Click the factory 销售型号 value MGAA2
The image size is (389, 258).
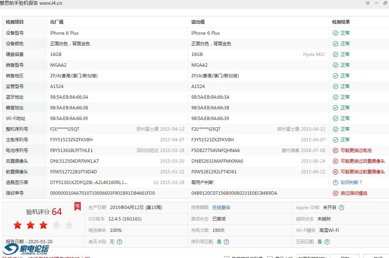pyautogui.click(x=58, y=65)
